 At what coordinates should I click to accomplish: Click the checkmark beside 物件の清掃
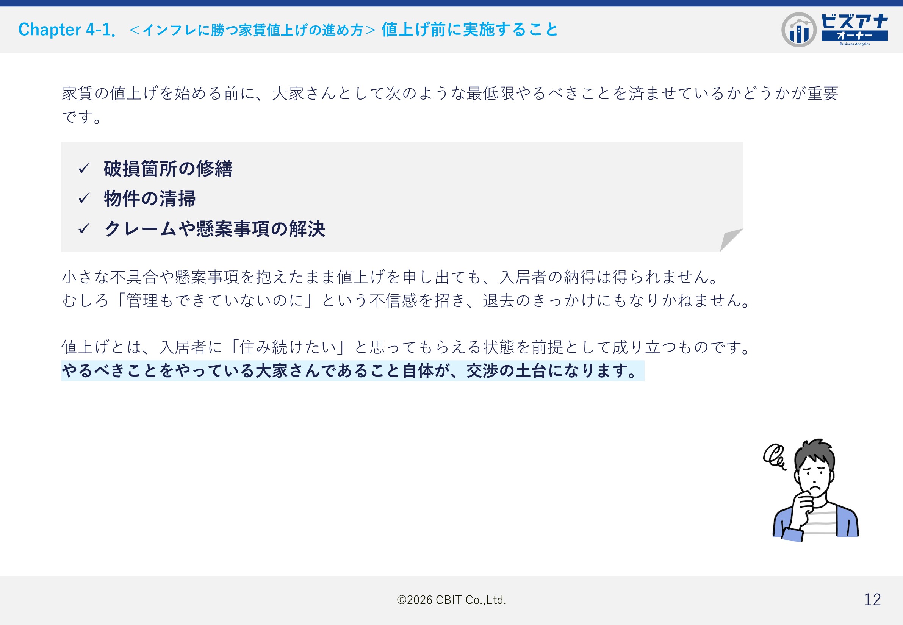tap(84, 198)
